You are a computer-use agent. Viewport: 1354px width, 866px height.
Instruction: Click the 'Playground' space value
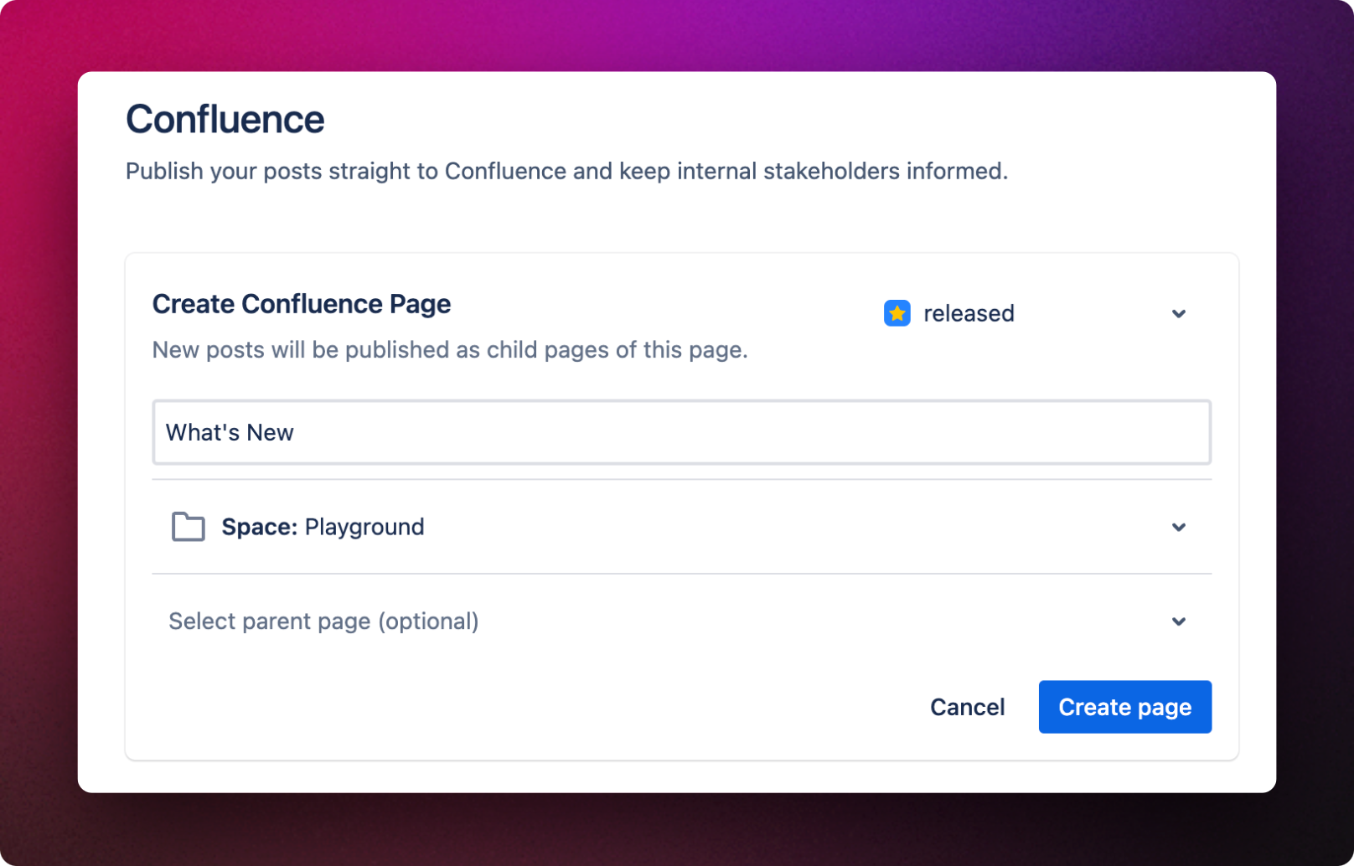[x=364, y=527]
